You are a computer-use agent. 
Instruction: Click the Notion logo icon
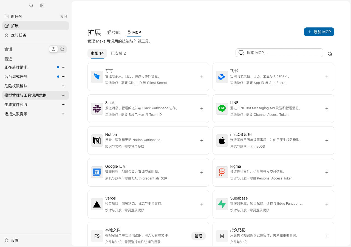[x=97, y=141]
